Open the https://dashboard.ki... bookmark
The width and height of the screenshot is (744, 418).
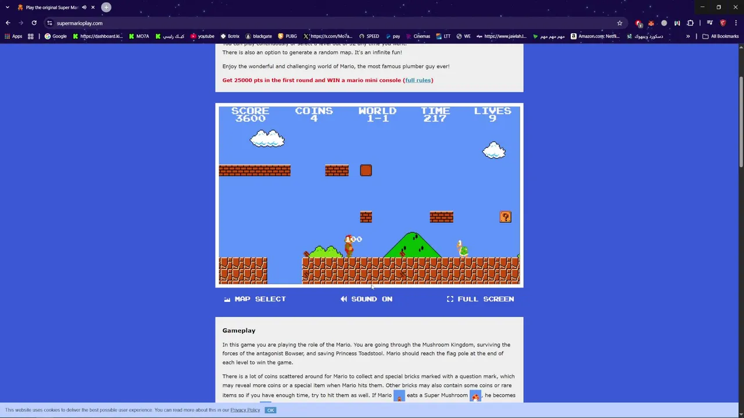(98, 36)
